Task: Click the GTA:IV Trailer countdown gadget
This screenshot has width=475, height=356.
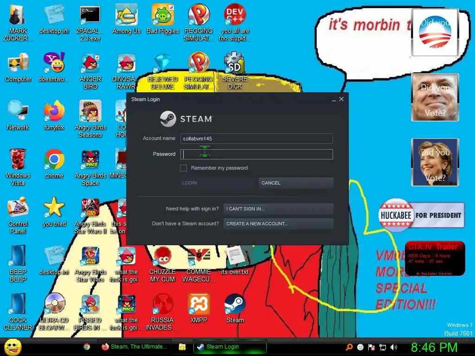Action: (435, 258)
